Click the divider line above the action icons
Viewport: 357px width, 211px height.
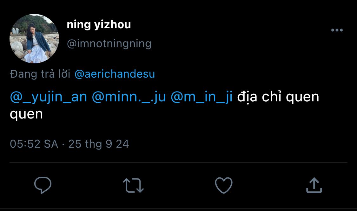coord(178,163)
